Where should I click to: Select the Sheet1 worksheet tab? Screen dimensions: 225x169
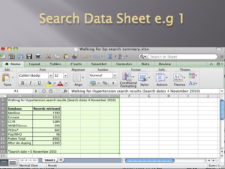point(50,160)
